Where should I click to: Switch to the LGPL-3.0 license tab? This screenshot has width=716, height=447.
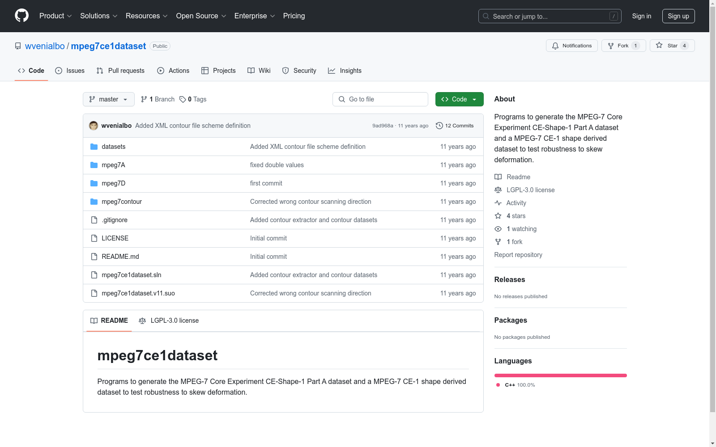point(169,320)
